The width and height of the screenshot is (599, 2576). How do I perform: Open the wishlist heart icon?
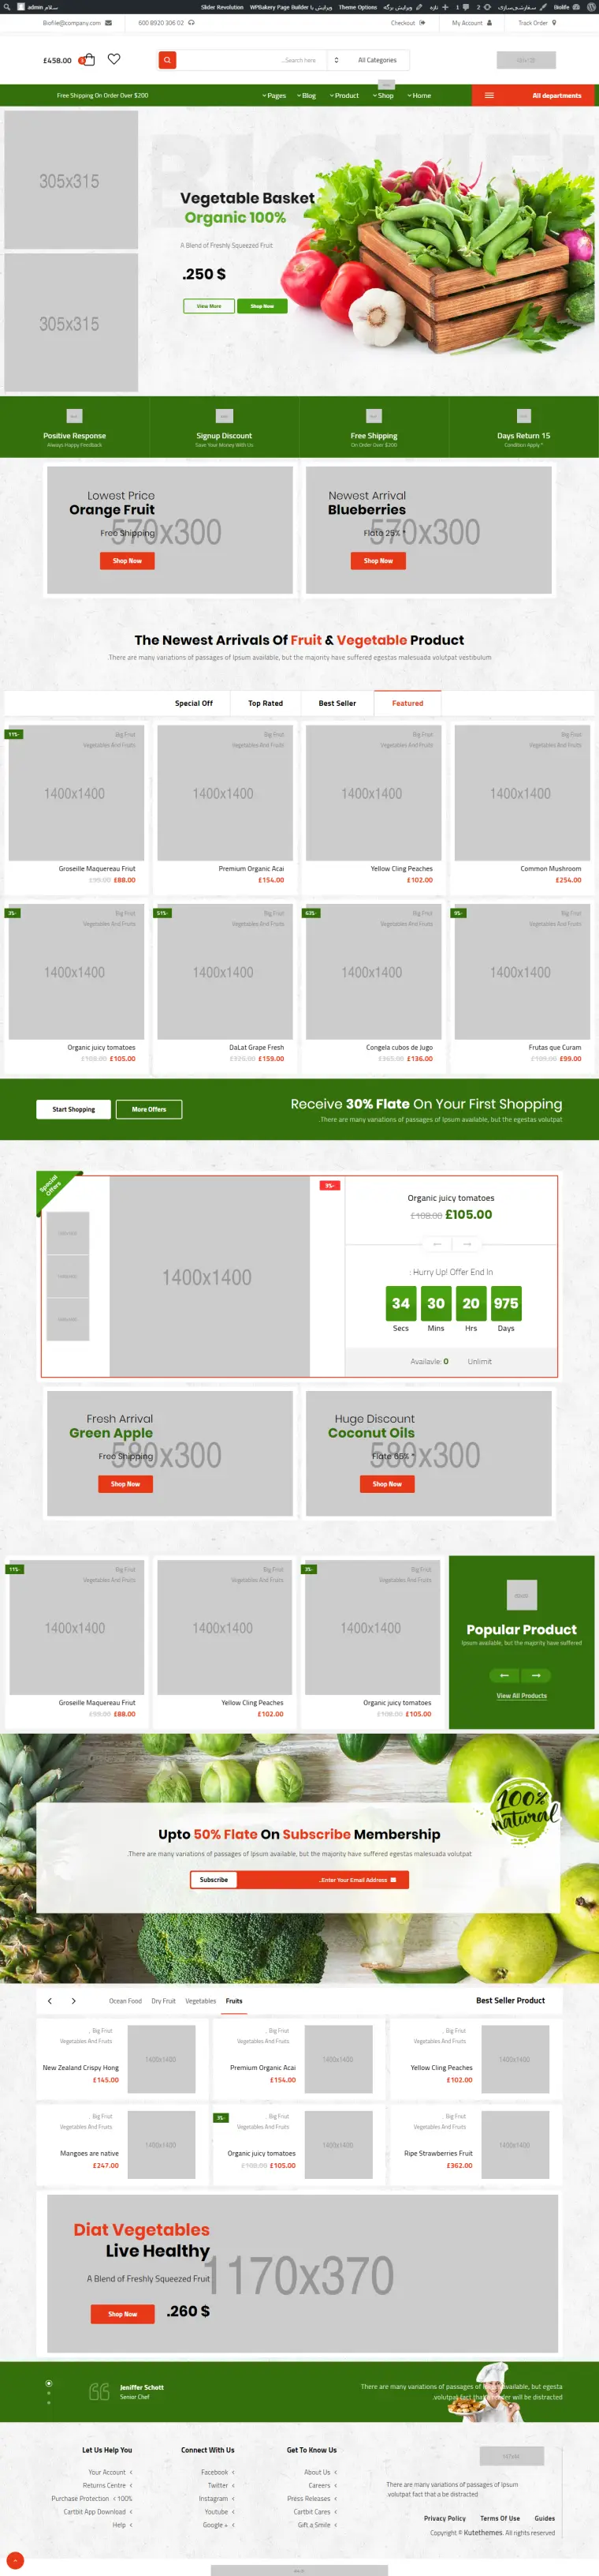pos(113,59)
